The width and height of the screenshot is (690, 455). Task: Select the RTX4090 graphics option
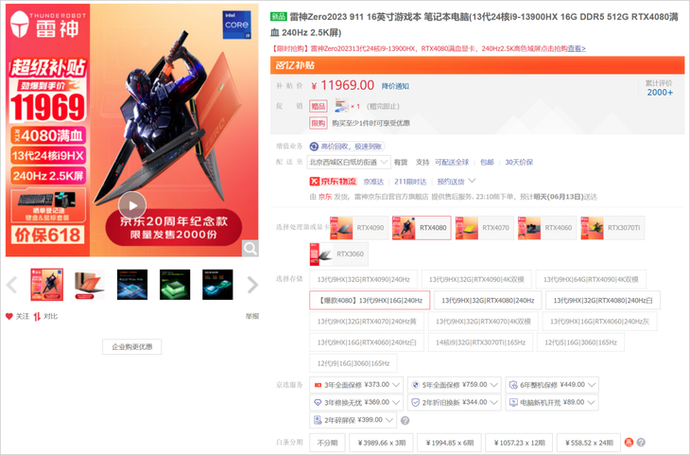coord(359,228)
